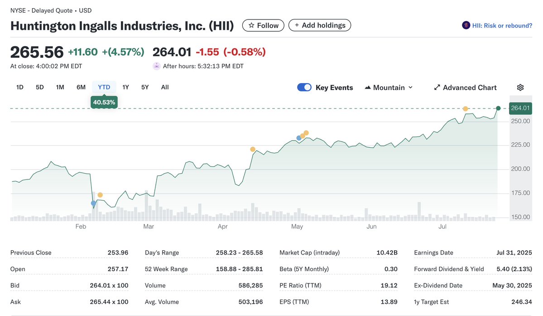The image size is (543, 316).
Task: Click the Beta (5Y Monthly) label
Action: coord(304,269)
